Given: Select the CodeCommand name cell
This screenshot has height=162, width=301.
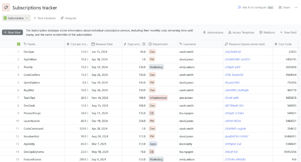Looking at the screenshot, I should tap(34, 129).
